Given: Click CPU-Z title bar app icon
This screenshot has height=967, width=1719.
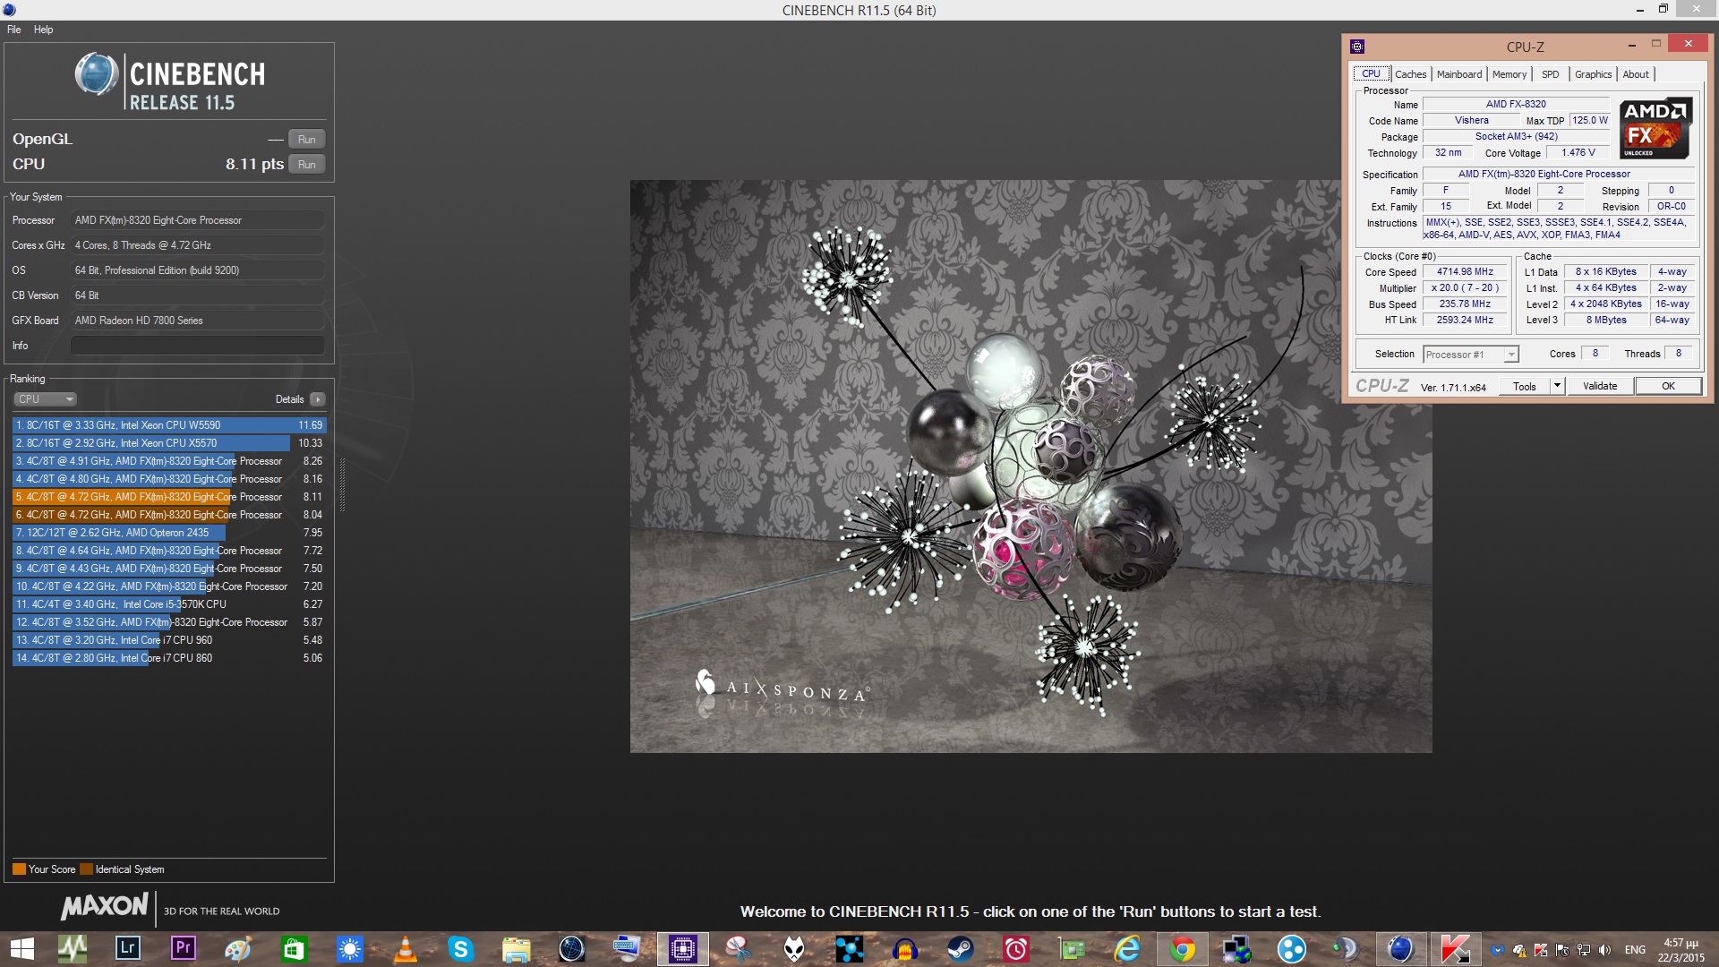Looking at the screenshot, I should tap(1357, 47).
